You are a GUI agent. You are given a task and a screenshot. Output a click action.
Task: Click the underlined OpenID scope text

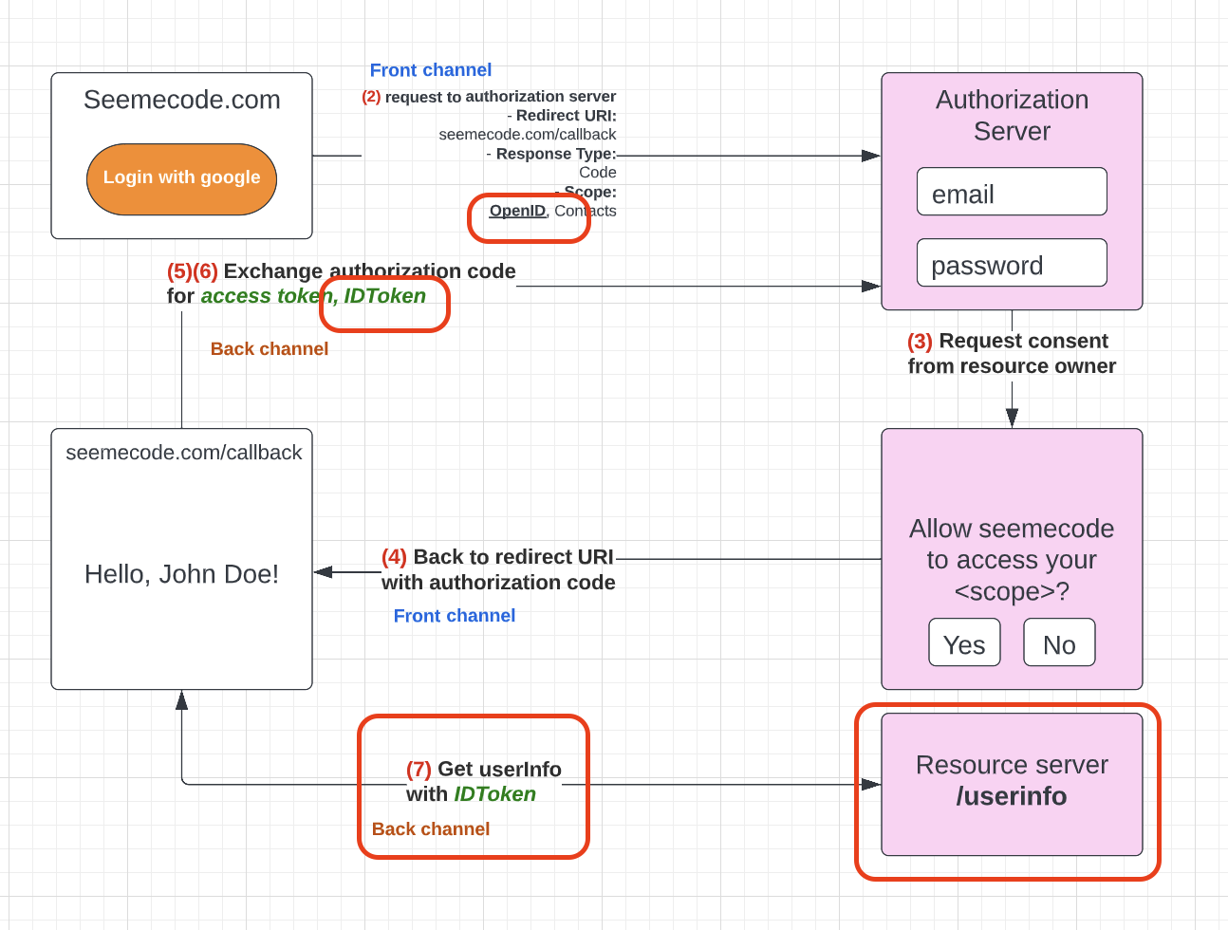tap(517, 211)
